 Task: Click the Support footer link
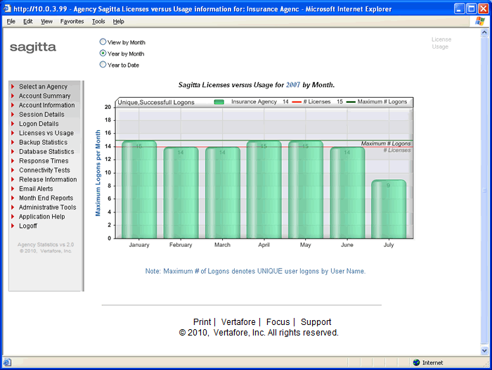[x=316, y=322]
